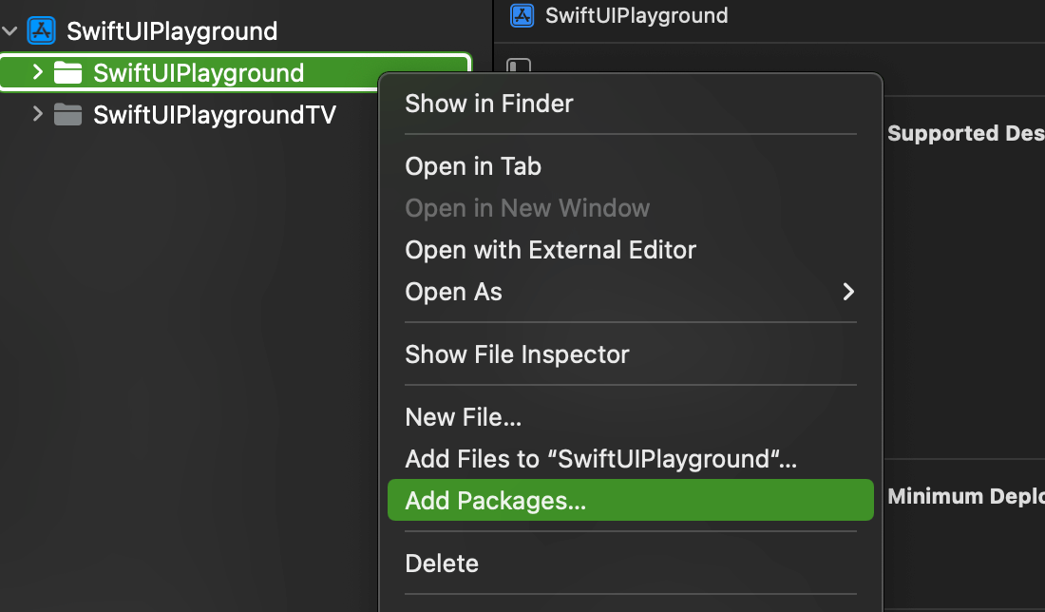Select "Open in Tab"

pyautogui.click(x=473, y=165)
